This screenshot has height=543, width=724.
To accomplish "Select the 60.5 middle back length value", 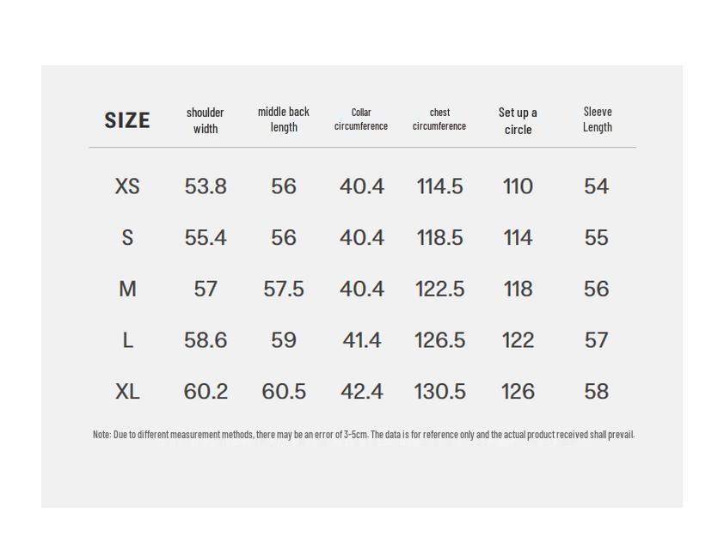I will 284,392.
